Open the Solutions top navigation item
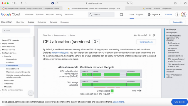 pos(40,14)
